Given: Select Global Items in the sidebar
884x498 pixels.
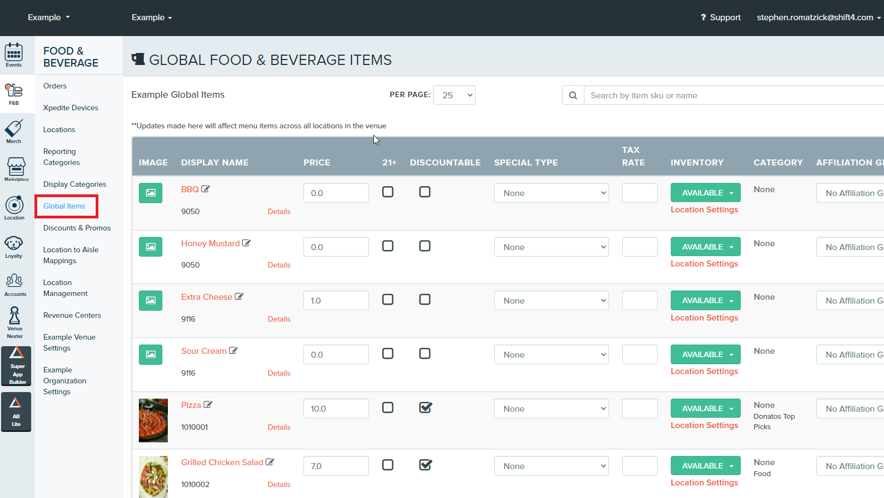Looking at the screenshot, I should pyautogui.click(x=65, y=206).
